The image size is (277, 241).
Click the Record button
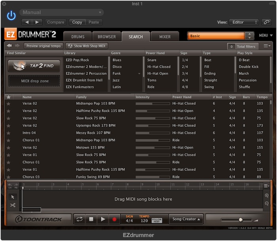[114, 219]
